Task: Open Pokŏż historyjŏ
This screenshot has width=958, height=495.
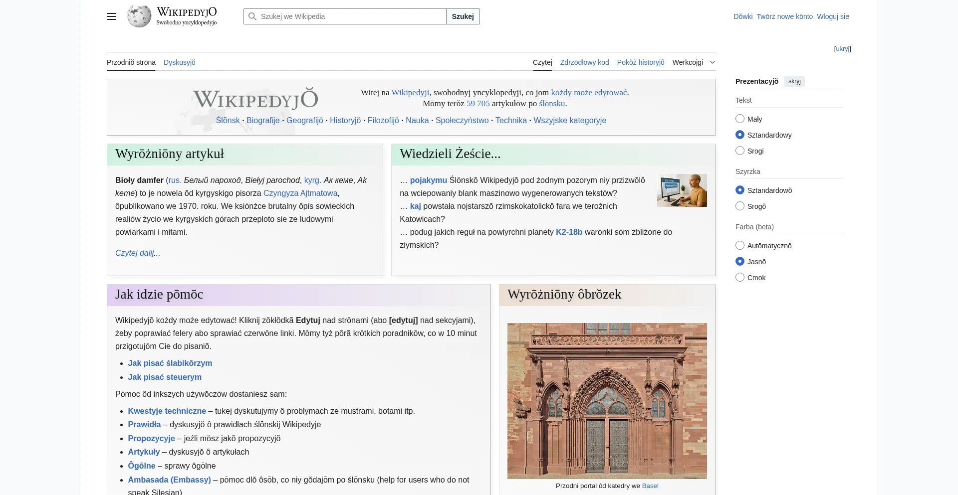Action: tap(641, 62)
